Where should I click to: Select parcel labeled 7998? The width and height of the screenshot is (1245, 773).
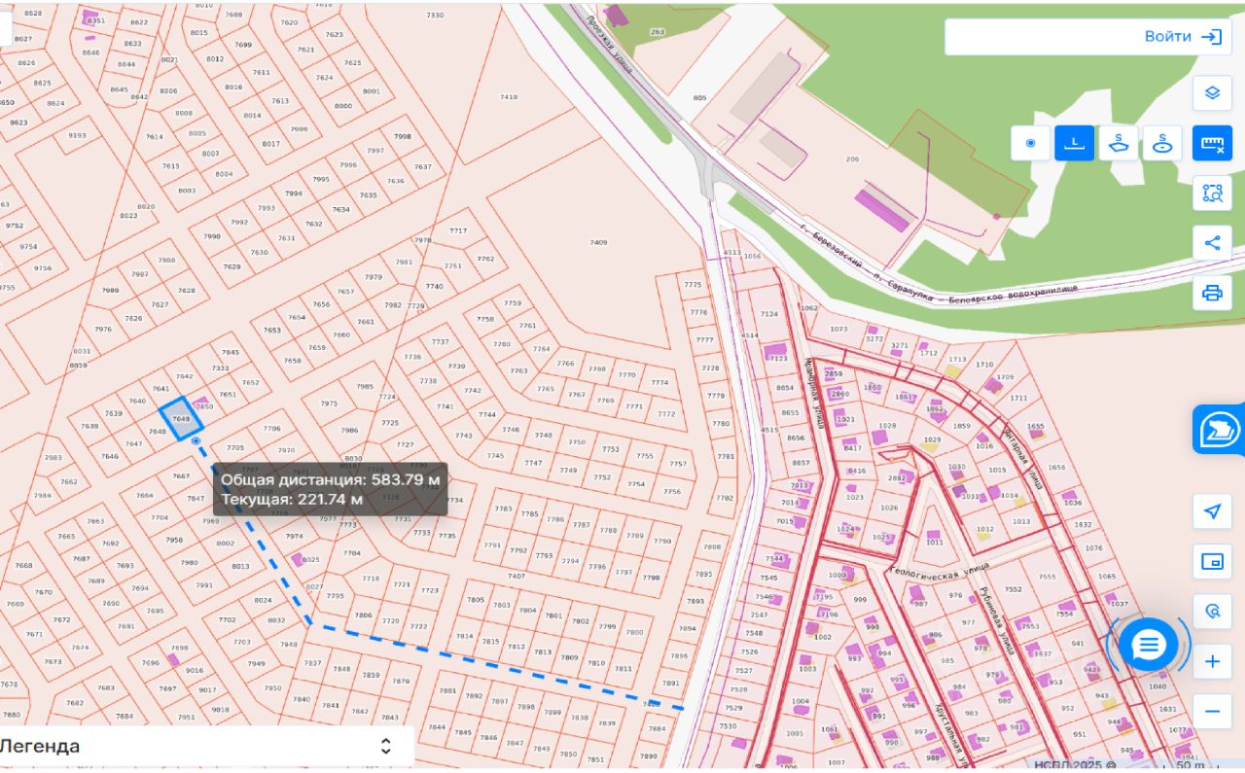tap(403, 137)
